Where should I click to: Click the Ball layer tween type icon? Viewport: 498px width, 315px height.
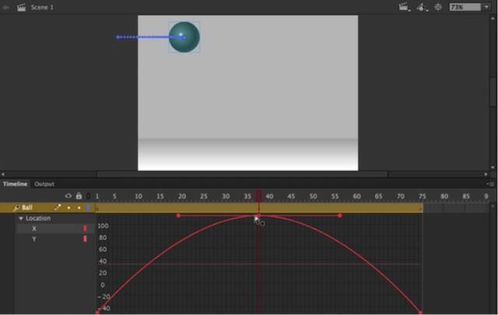click(x=58, y=208)
